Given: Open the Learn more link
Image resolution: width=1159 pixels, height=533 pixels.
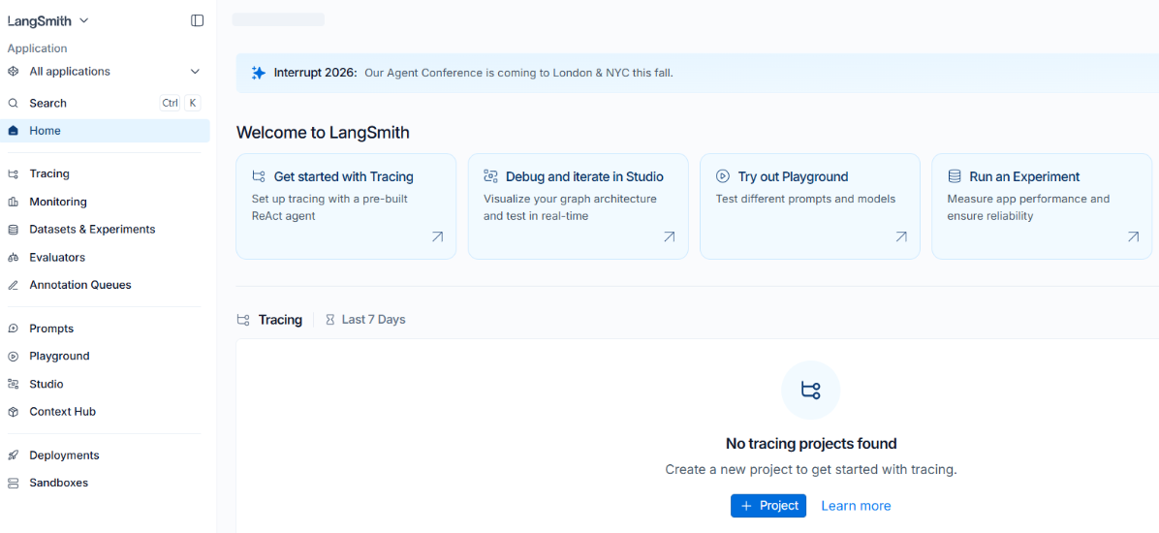Looking at the screenshot, I should pyautogui.click(x=856, y=506).
